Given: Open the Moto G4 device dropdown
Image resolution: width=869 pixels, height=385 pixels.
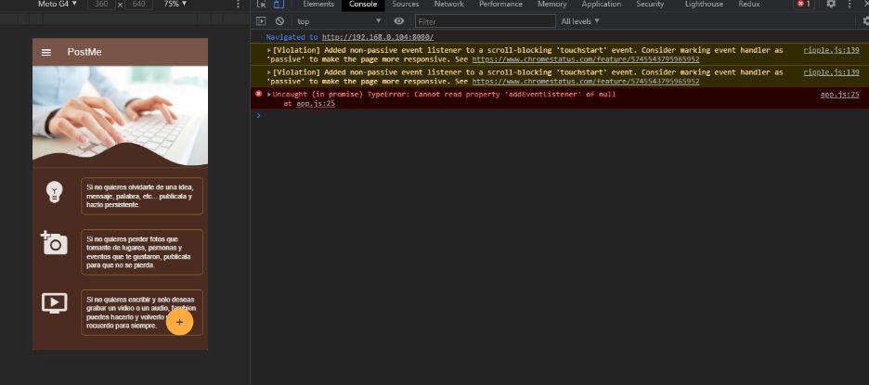Looking at the screenshot, I should point(58,5).
